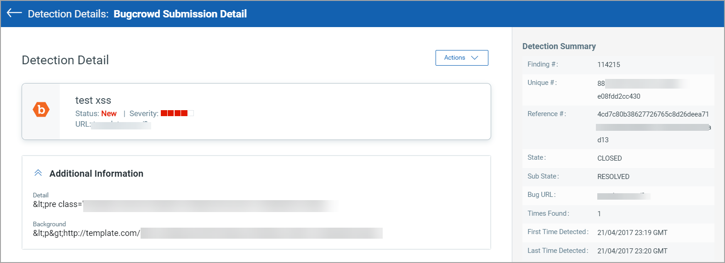Open the blurred URL under test xss
The height and width of the screenshot is (263, 725).
(121, 124)
